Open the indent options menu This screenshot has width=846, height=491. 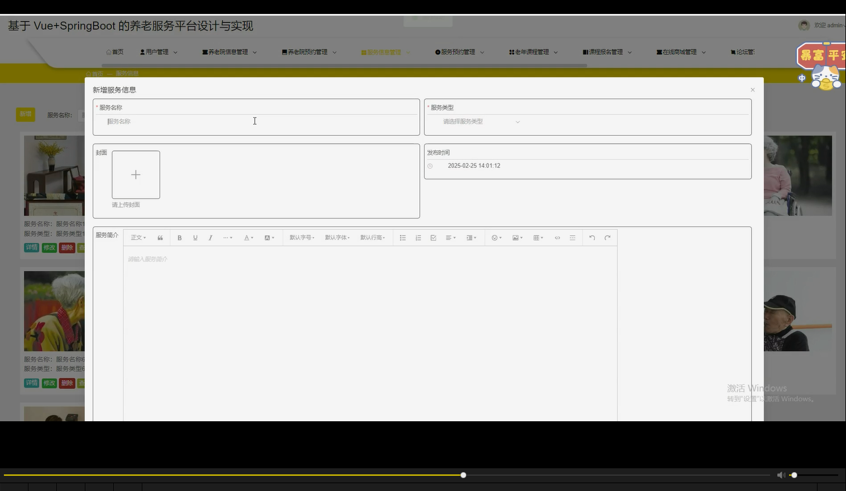coord(472,238)
